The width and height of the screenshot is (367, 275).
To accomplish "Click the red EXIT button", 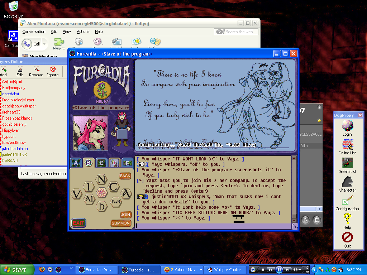I will (78, 223).
